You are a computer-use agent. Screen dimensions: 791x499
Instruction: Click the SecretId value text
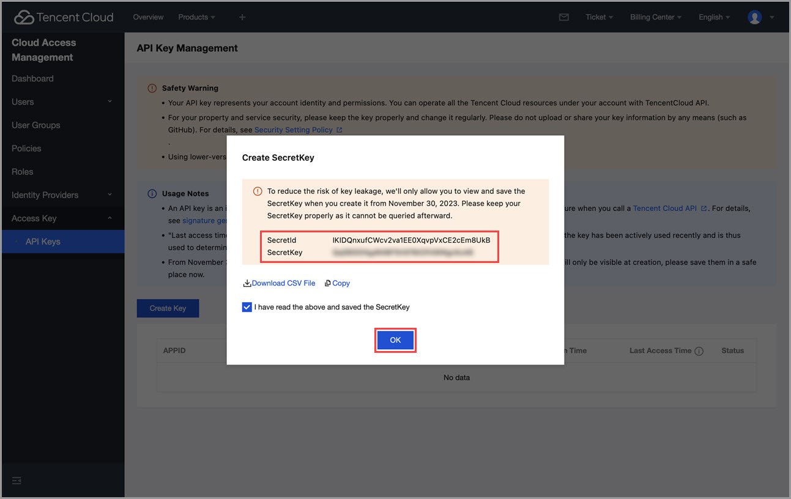point(411,240)
